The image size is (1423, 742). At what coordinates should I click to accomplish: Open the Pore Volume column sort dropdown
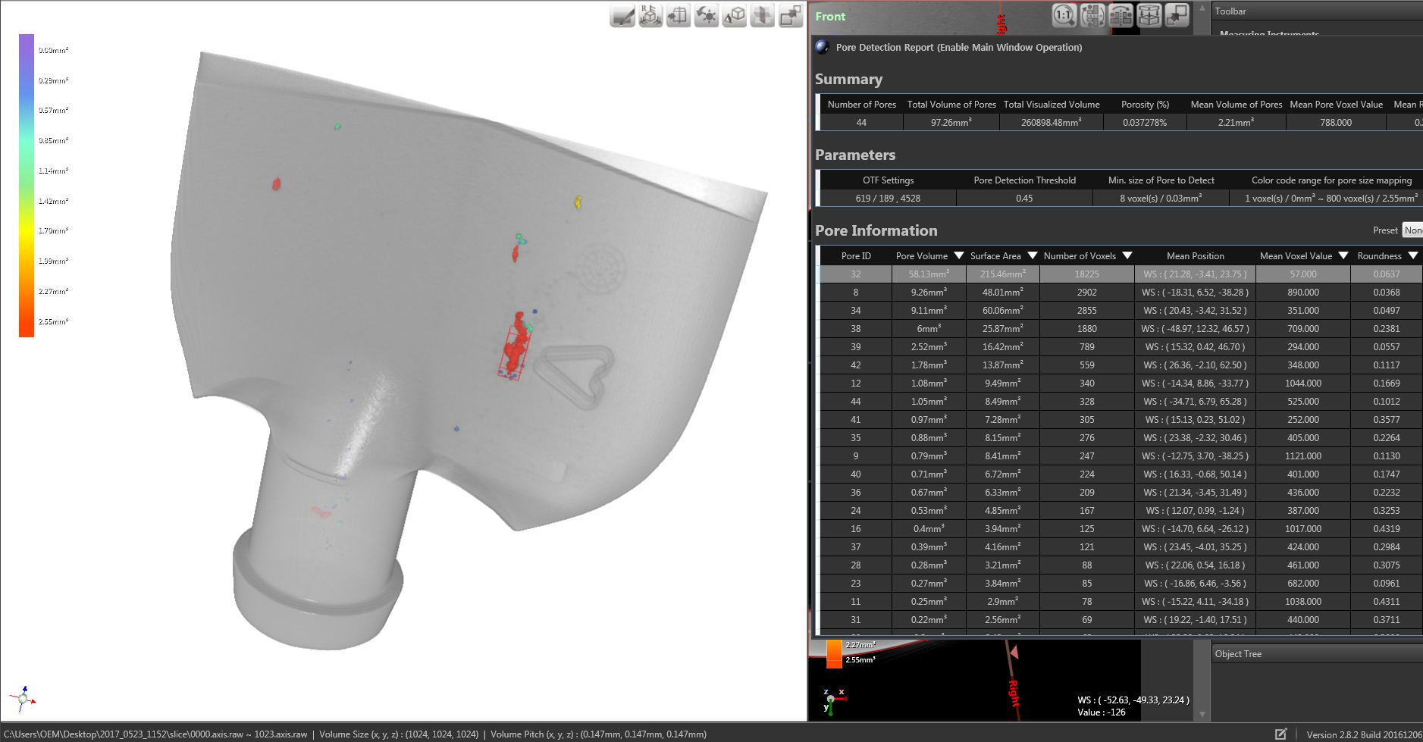[958, 256]
